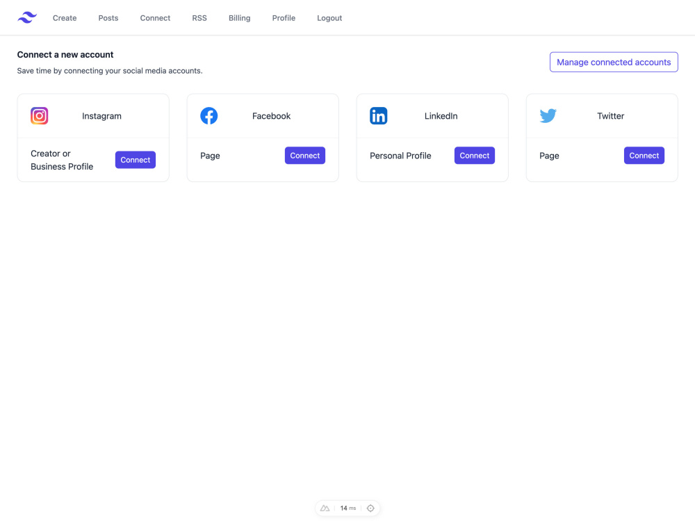Image resolution: width=695 pixels, height=521 pixels.
Task: Open Connect in the top navigation
Action: [x=155, y=18]
